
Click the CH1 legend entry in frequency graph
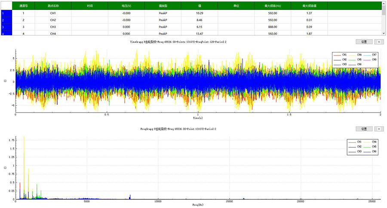[355, 142]
